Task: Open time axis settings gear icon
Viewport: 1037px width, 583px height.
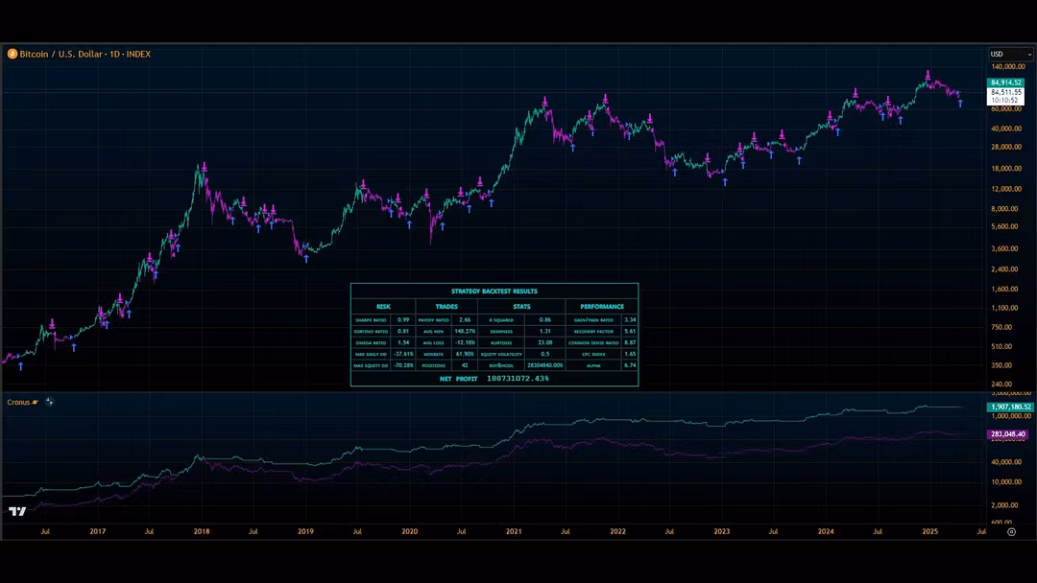Action: click(x=1011, y=530)
